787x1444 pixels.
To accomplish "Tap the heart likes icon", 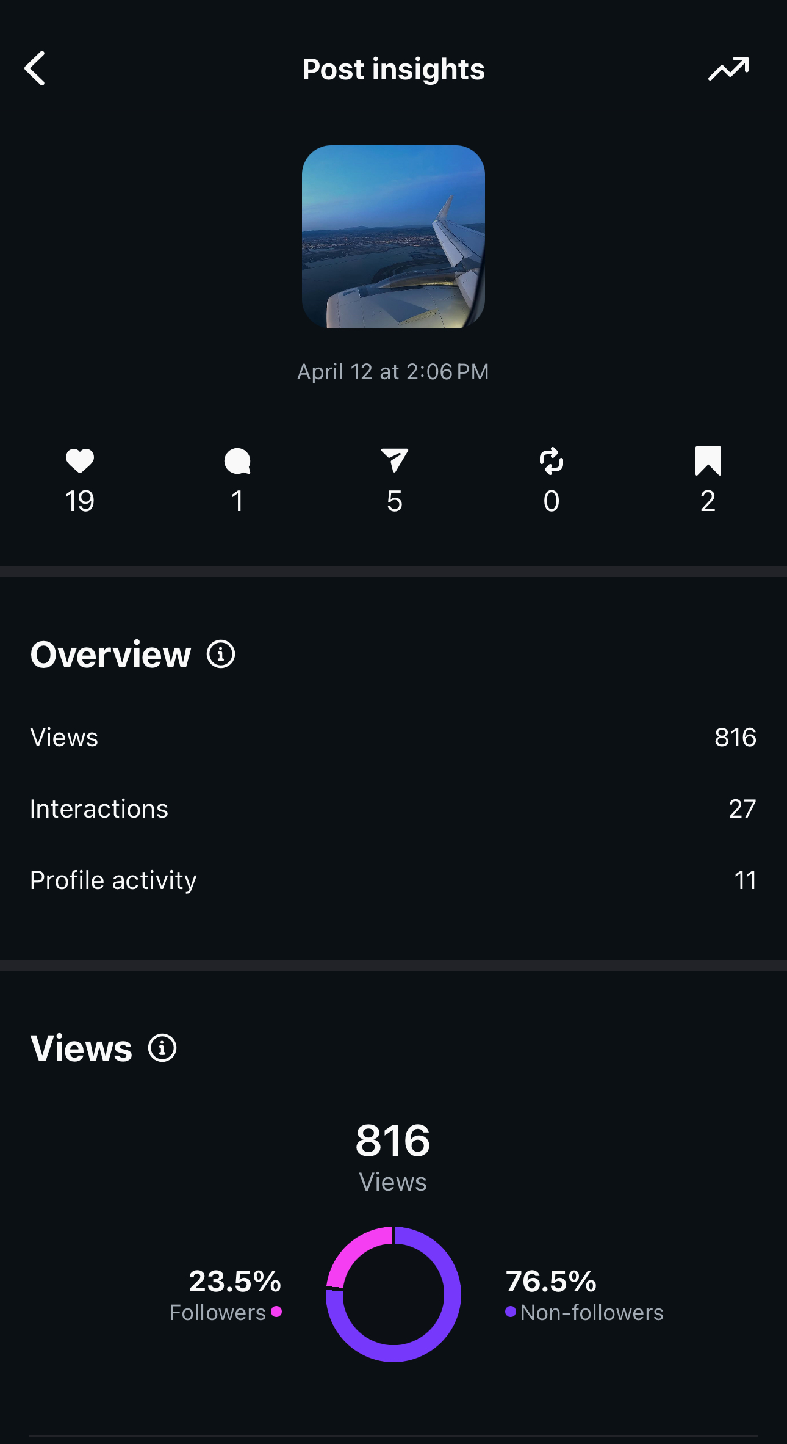I will pyautogui.click(x=80, y=461).
